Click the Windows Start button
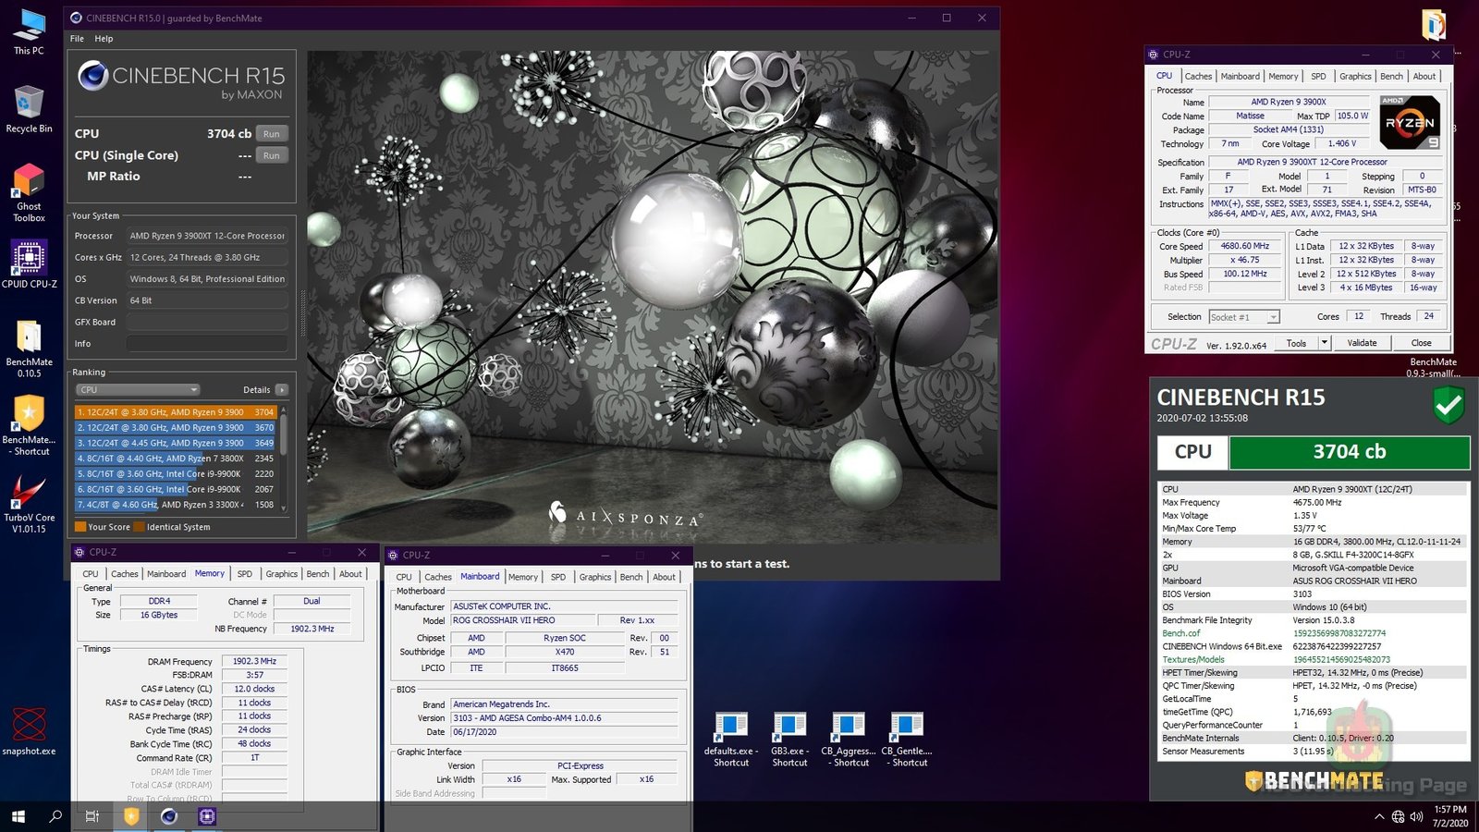The image size is (1479, 832). click(18, 816)
